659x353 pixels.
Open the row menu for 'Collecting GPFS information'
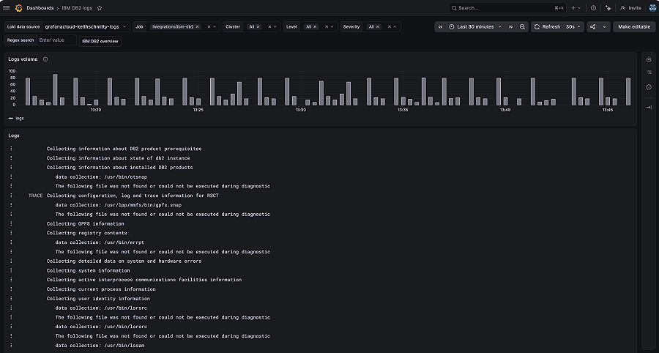[x=11, y=223]
